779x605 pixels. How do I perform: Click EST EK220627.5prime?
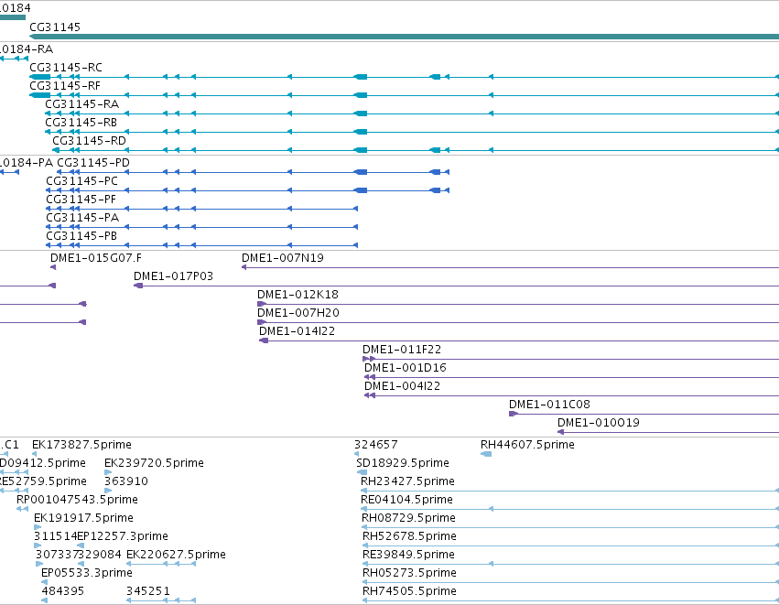pos(177,556)
